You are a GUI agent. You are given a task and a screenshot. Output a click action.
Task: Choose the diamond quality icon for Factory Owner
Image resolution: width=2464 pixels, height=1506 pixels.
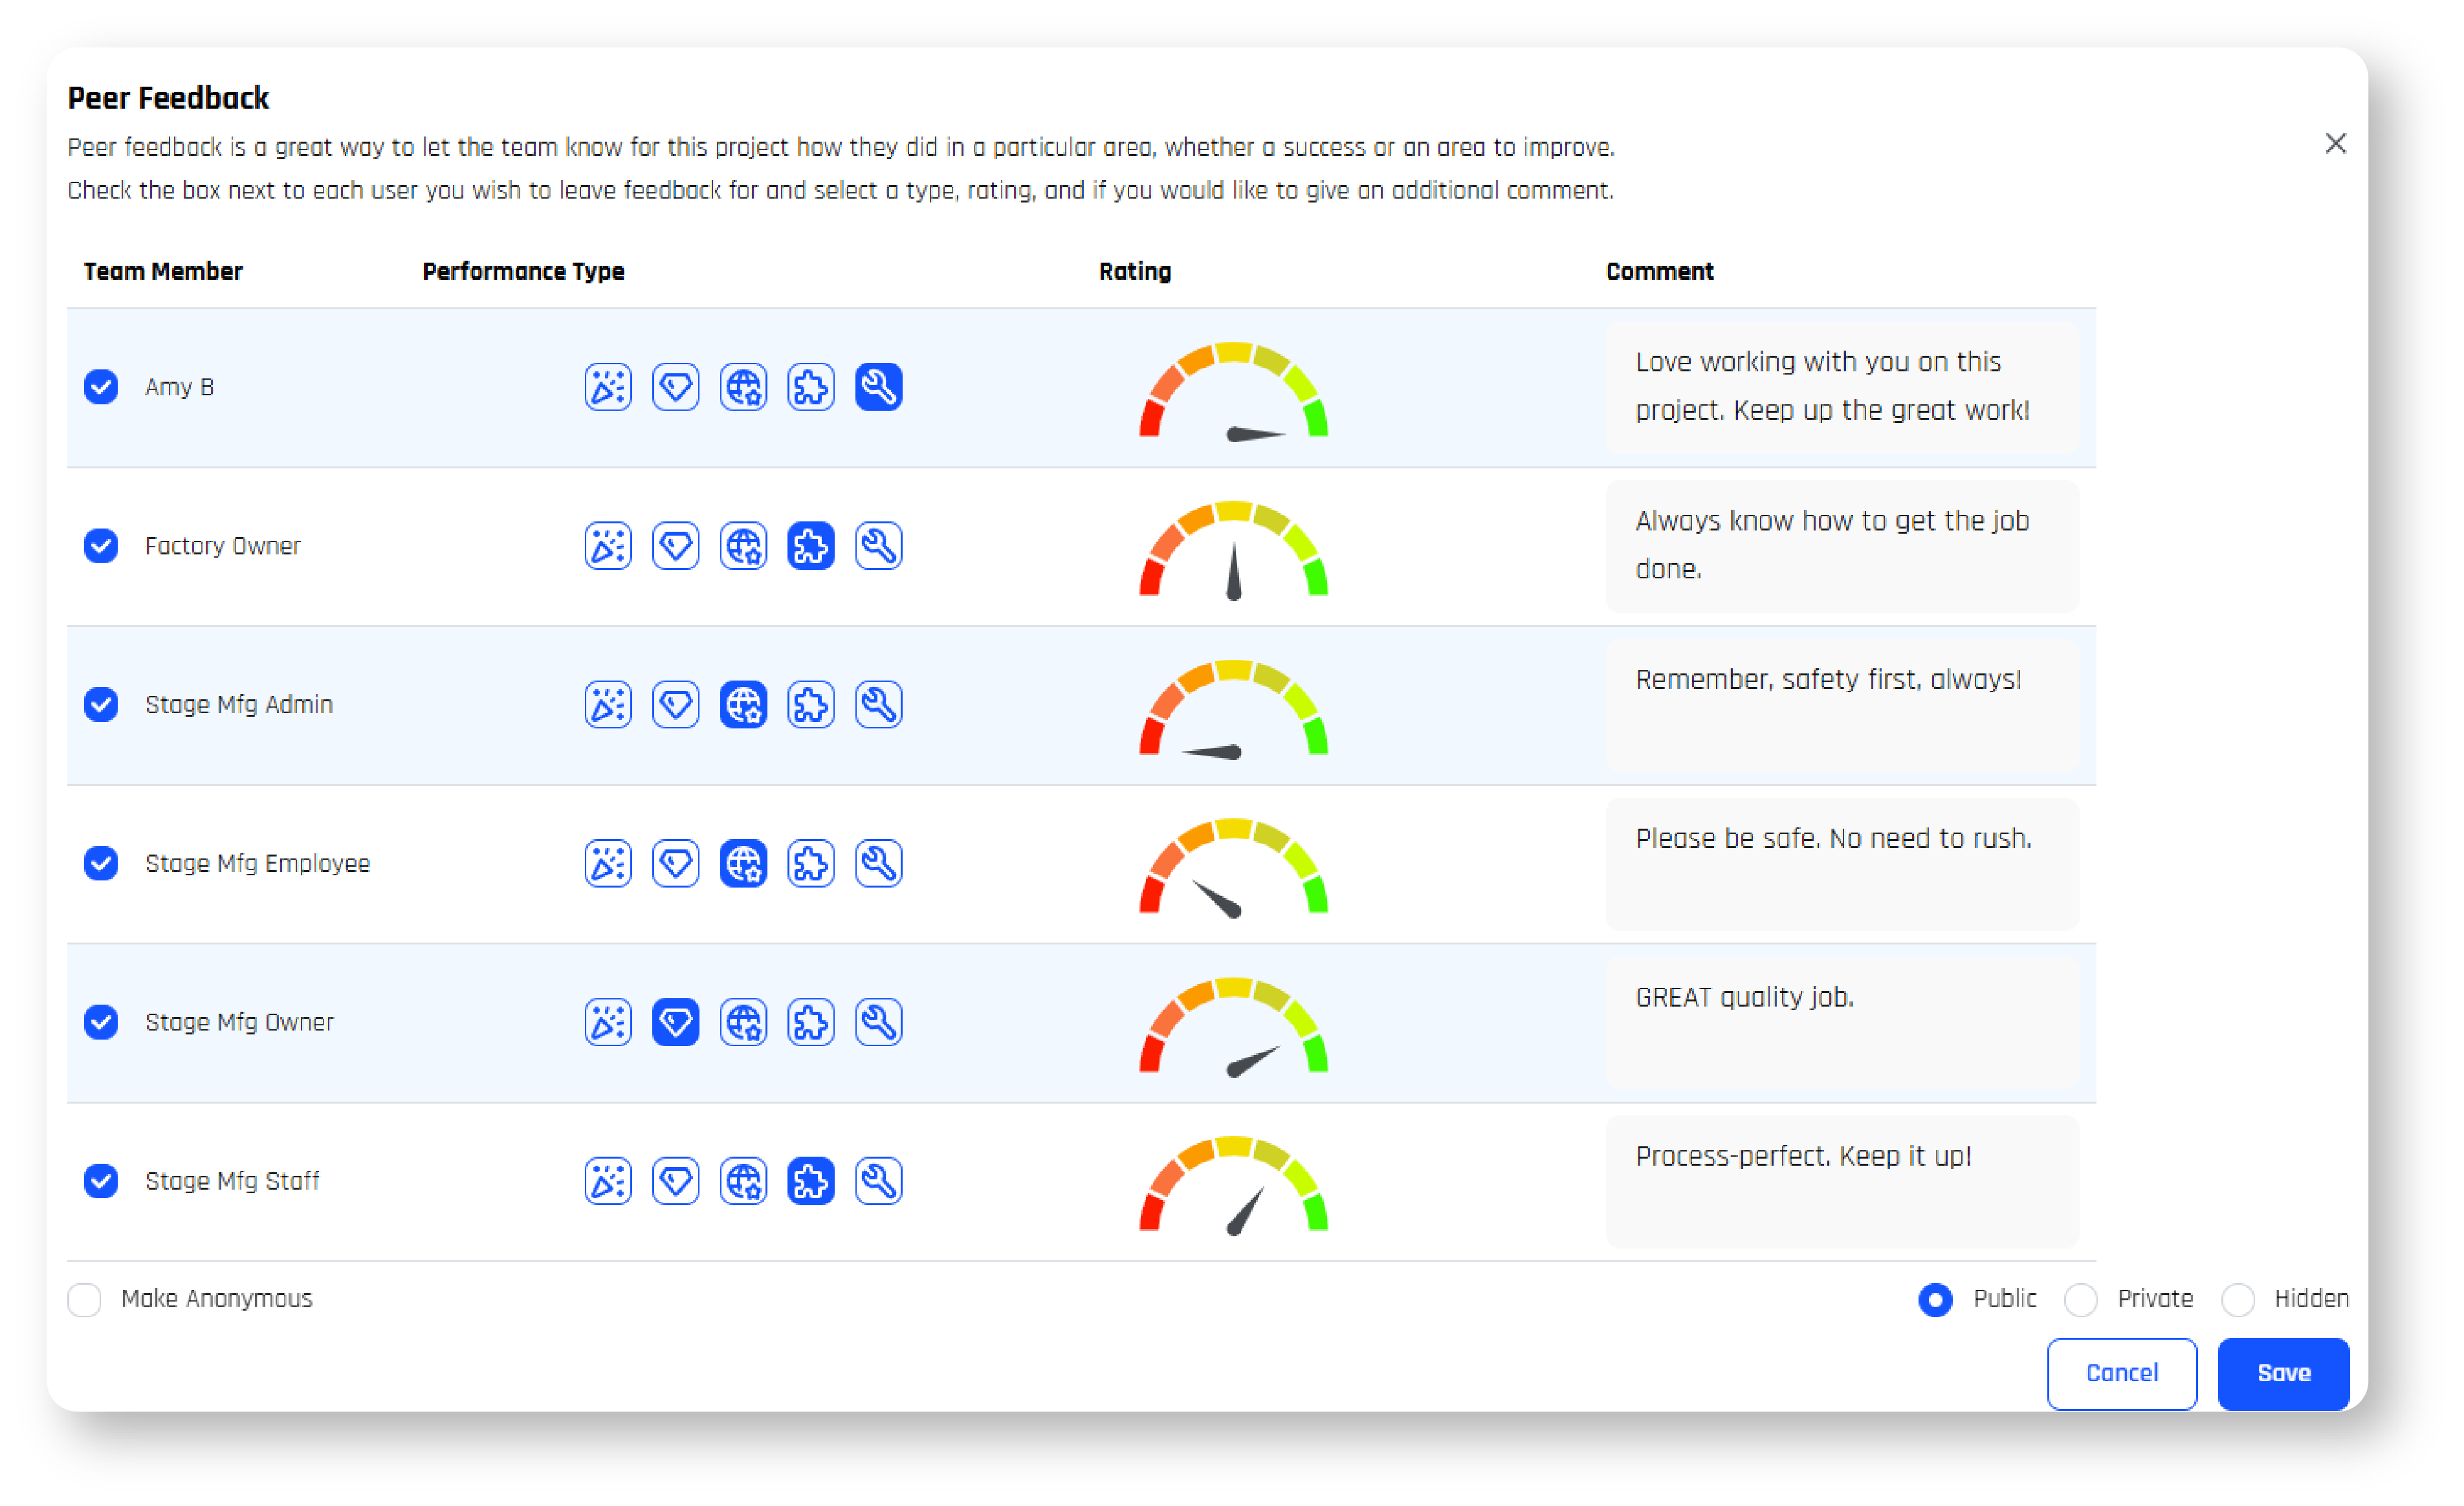click(675, 546)
